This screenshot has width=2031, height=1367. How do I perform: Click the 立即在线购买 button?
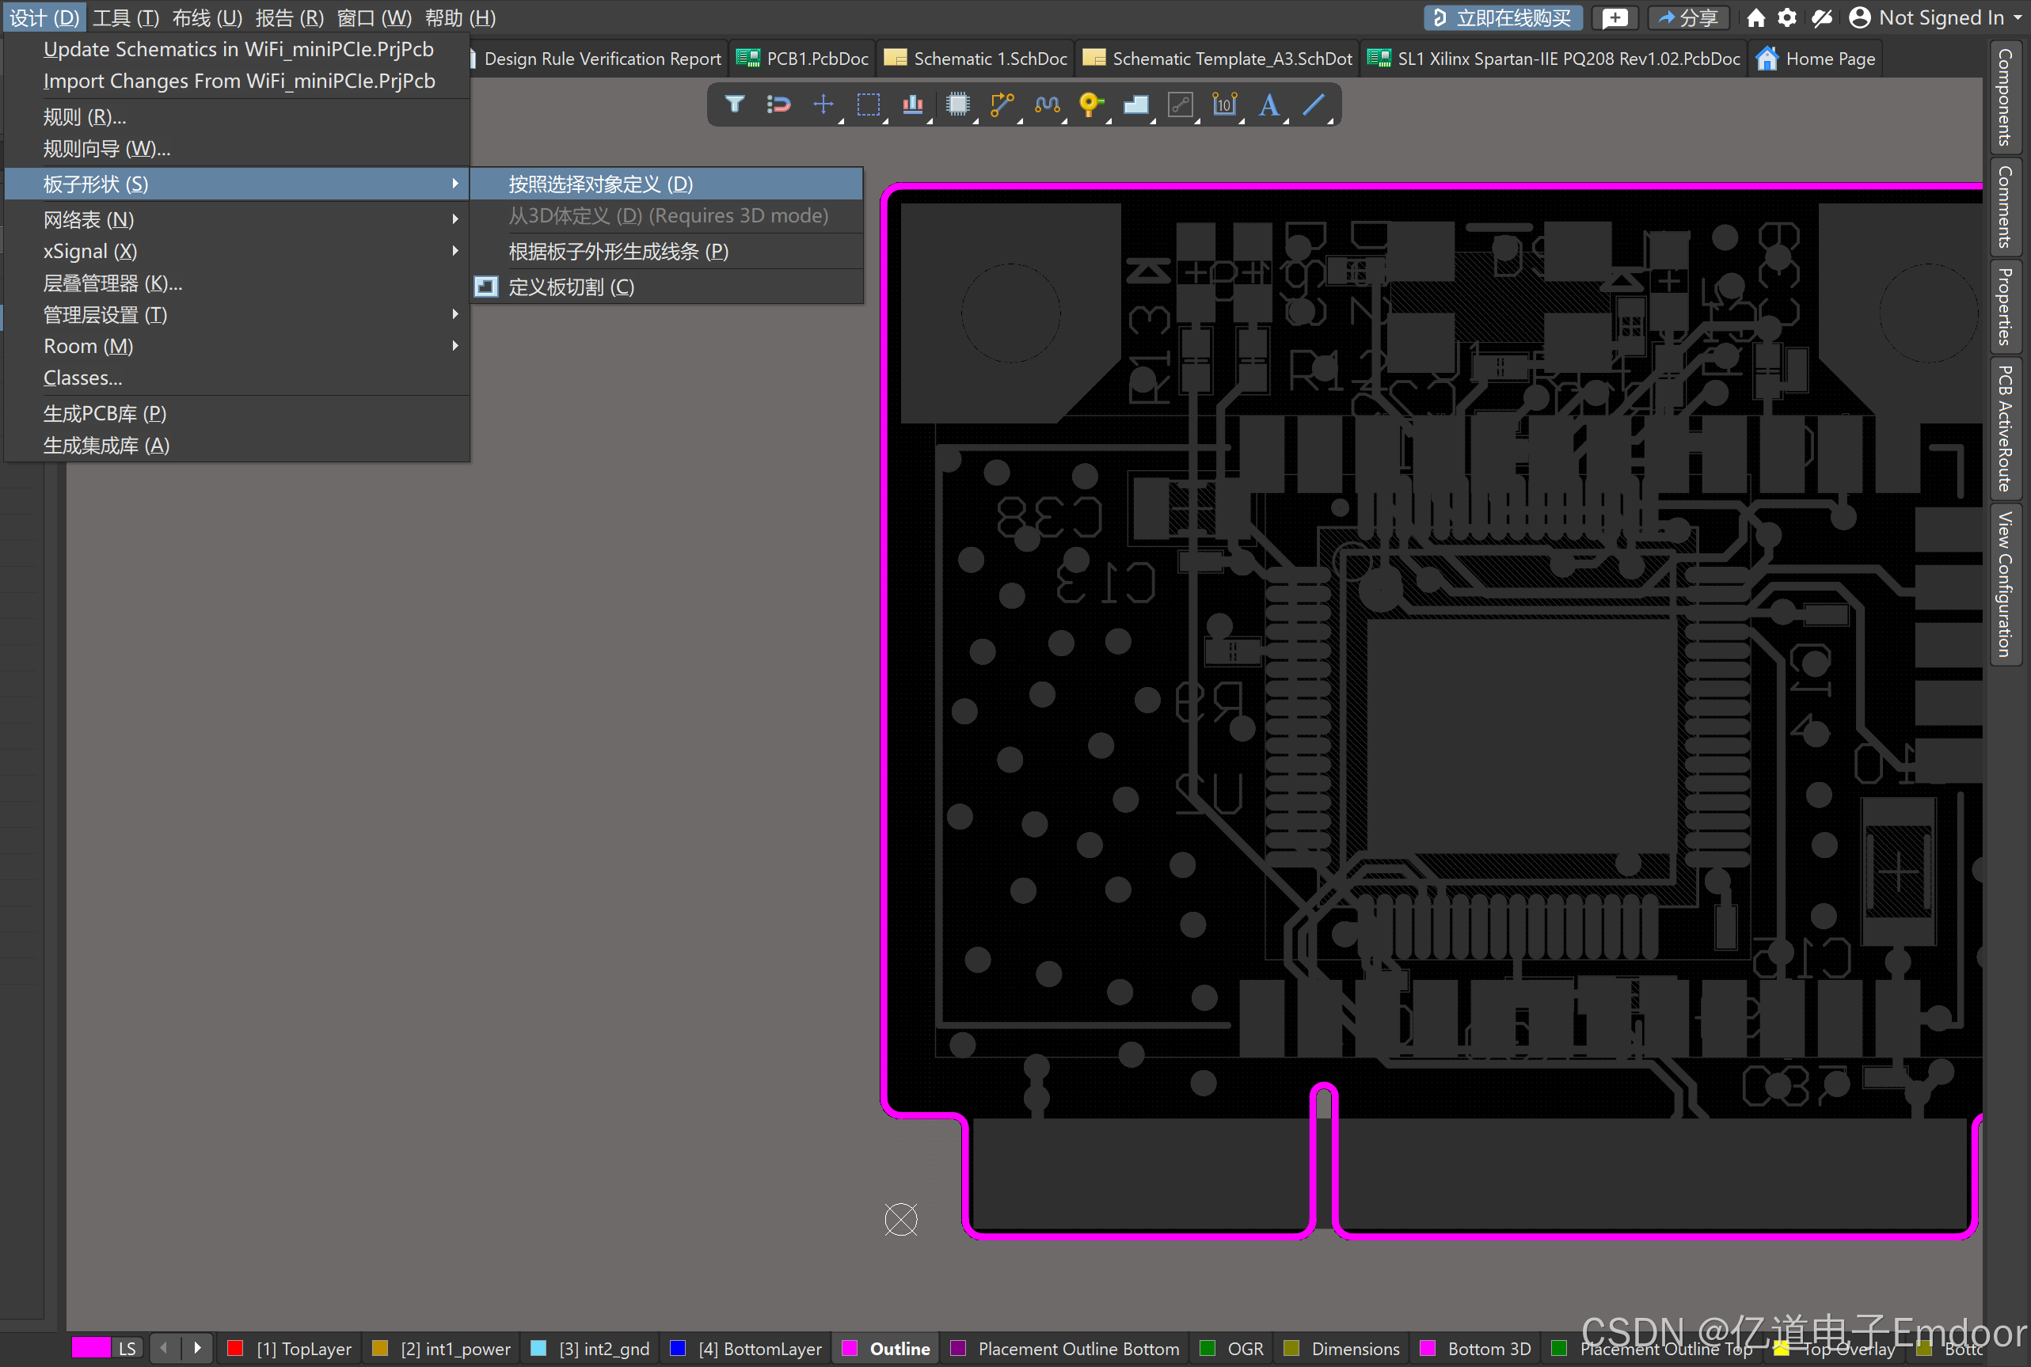1503,17
